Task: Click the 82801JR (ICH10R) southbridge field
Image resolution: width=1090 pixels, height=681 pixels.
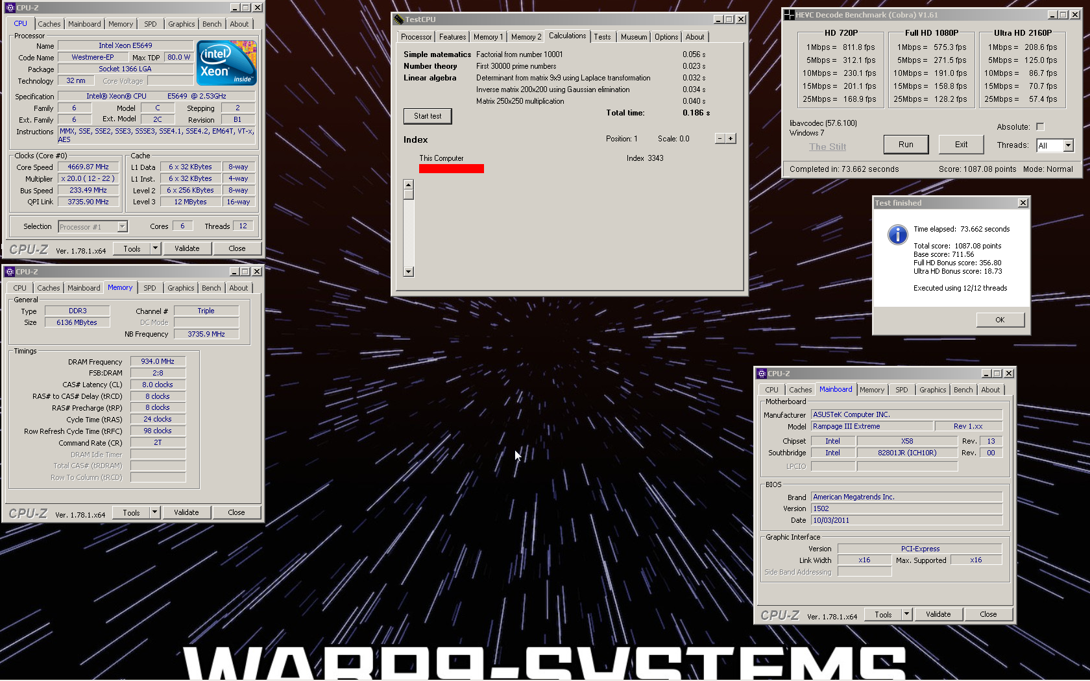Action: tap(907, 453)
